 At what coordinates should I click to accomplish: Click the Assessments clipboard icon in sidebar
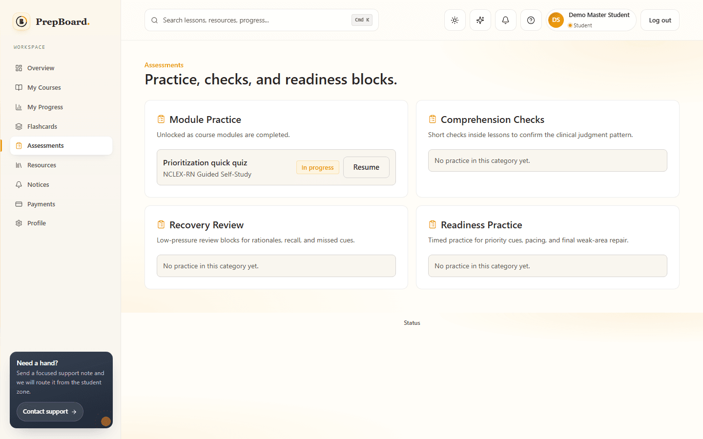point(19,145)
